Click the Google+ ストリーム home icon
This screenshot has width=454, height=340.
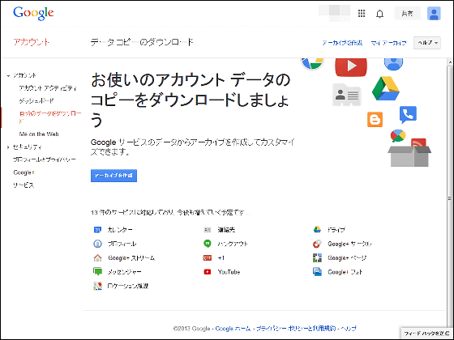pos(97,258)
